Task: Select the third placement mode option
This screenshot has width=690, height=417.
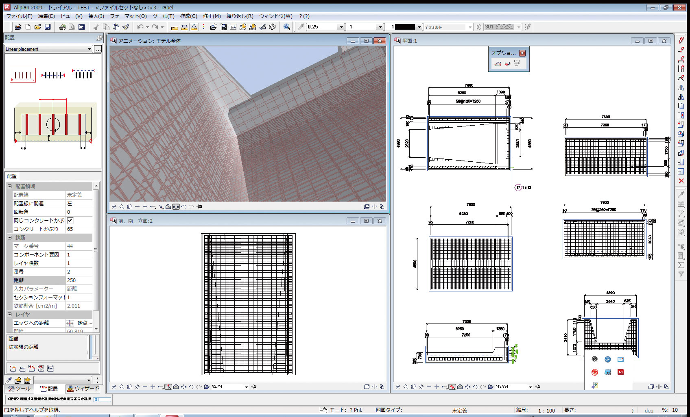Action: (x=83, y=74)
